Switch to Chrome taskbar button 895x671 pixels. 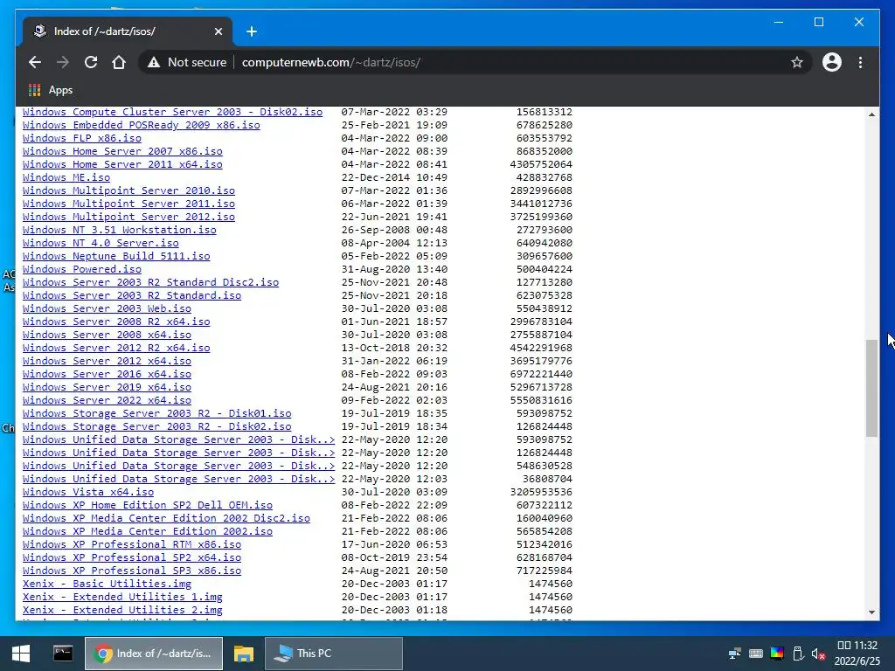point(154,654)
